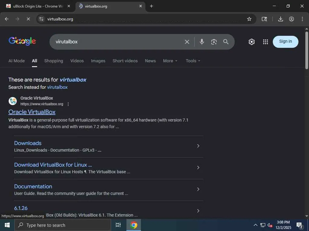Expand the 6.1.26 sitelink chevron
Image resolution: width=309 pixels, height=231 pixels.
coord(198,211)
